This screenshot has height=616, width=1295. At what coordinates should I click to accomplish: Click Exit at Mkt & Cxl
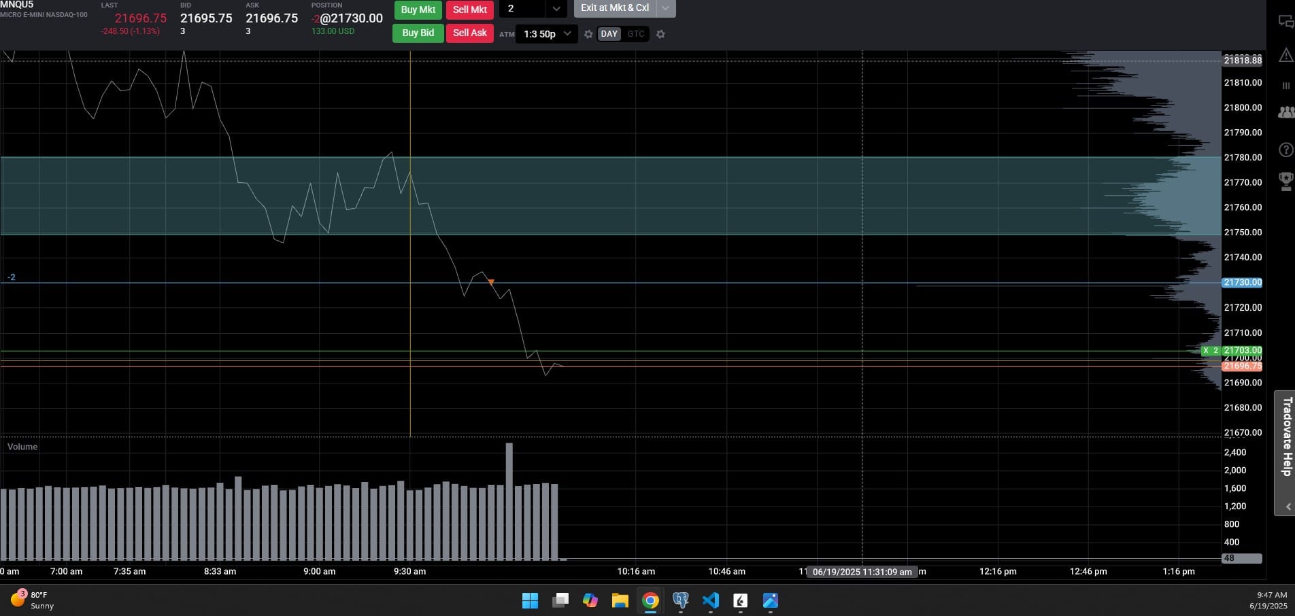click(x=615, y=8)
